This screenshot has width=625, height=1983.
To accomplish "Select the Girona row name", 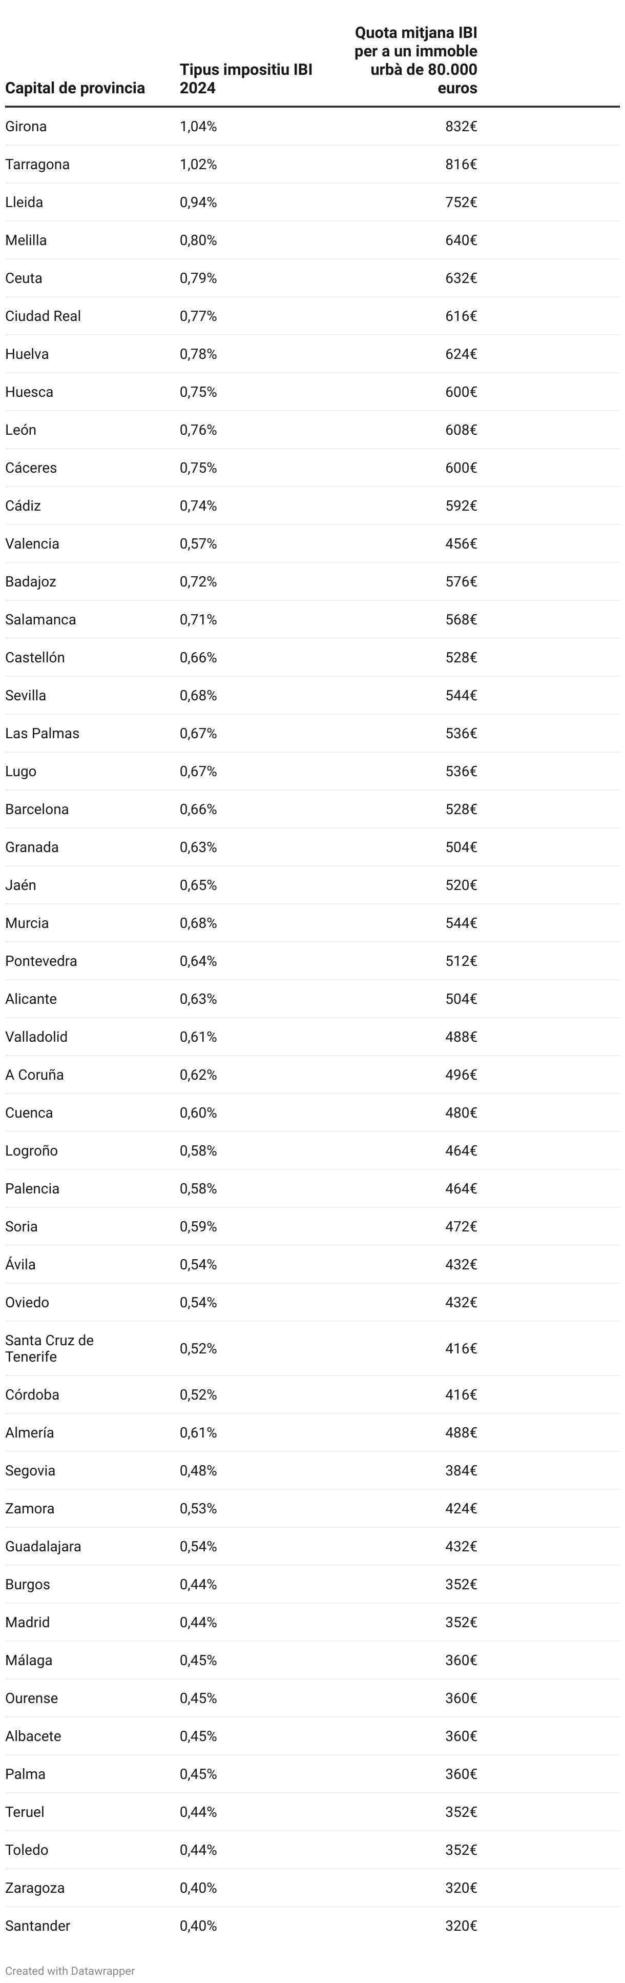I will [x=26, y=126].
